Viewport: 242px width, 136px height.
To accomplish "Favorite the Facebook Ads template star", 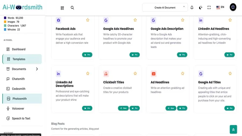I will pyautogui.click(x=88, y=20).
